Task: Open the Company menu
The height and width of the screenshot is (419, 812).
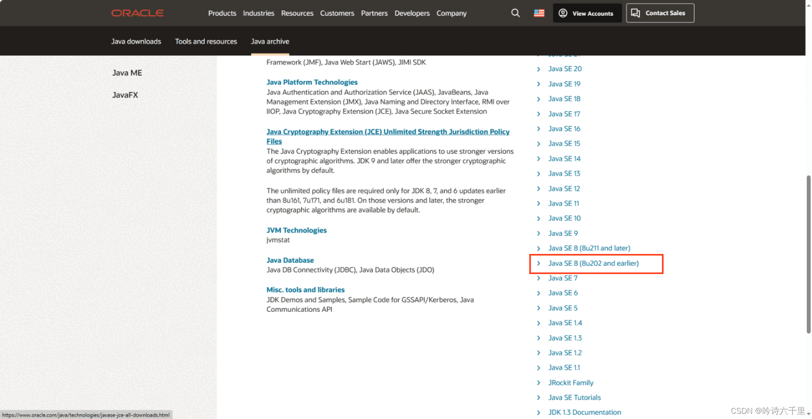Action: pyautogui.click(x=452, y=13)
